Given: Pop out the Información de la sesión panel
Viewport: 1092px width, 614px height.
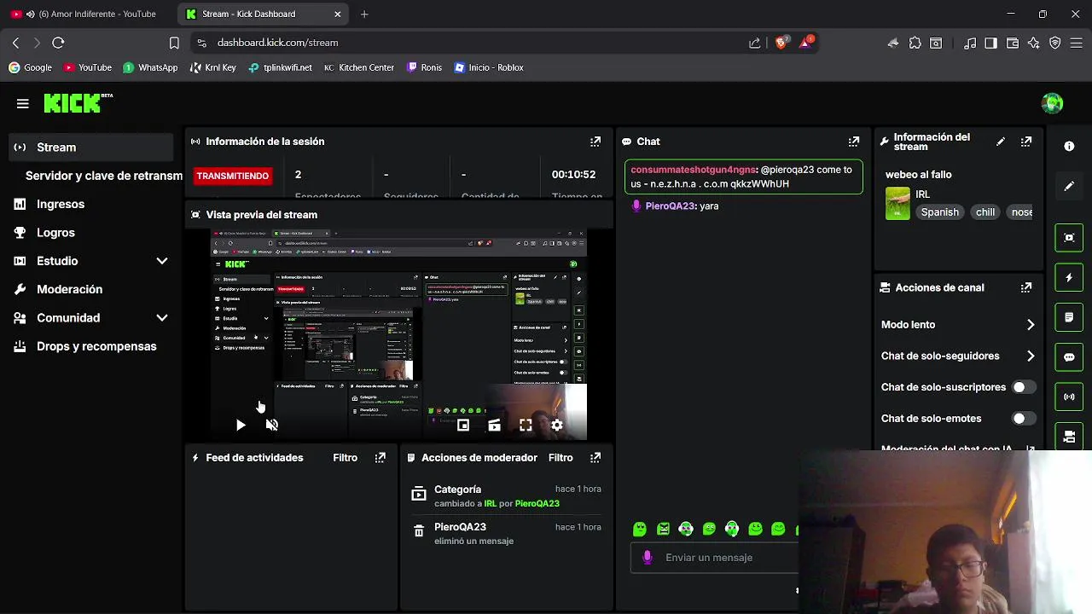Looking at the screenshot, I should [x=595, y=142].
